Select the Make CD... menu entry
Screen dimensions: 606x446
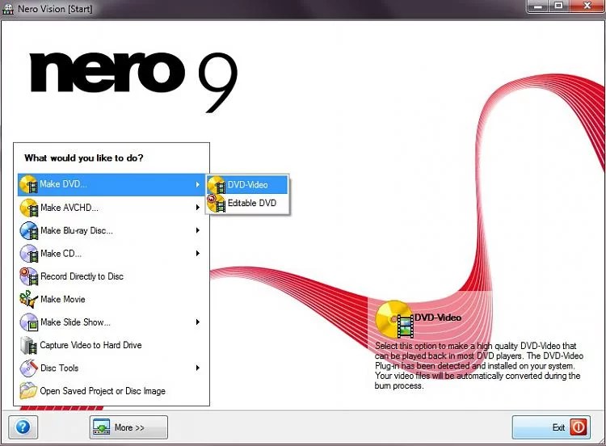point(112,254)
